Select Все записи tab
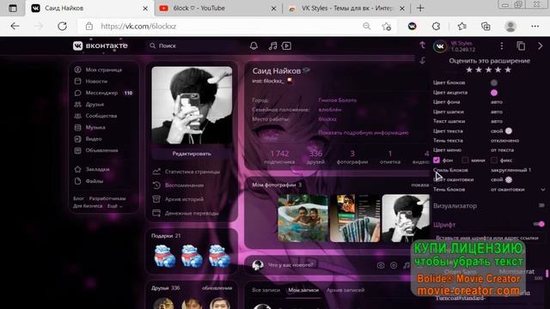This screenshot has height=309, width=550. pyautogui.click(x=266, y=290)
